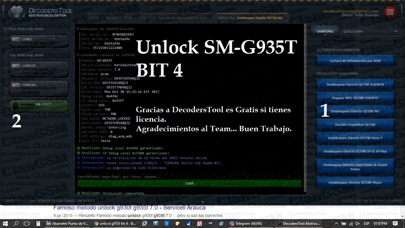Open Task View on the taskbar
The height and width of the screenshot is (228, 405).
tap(27, 224)
